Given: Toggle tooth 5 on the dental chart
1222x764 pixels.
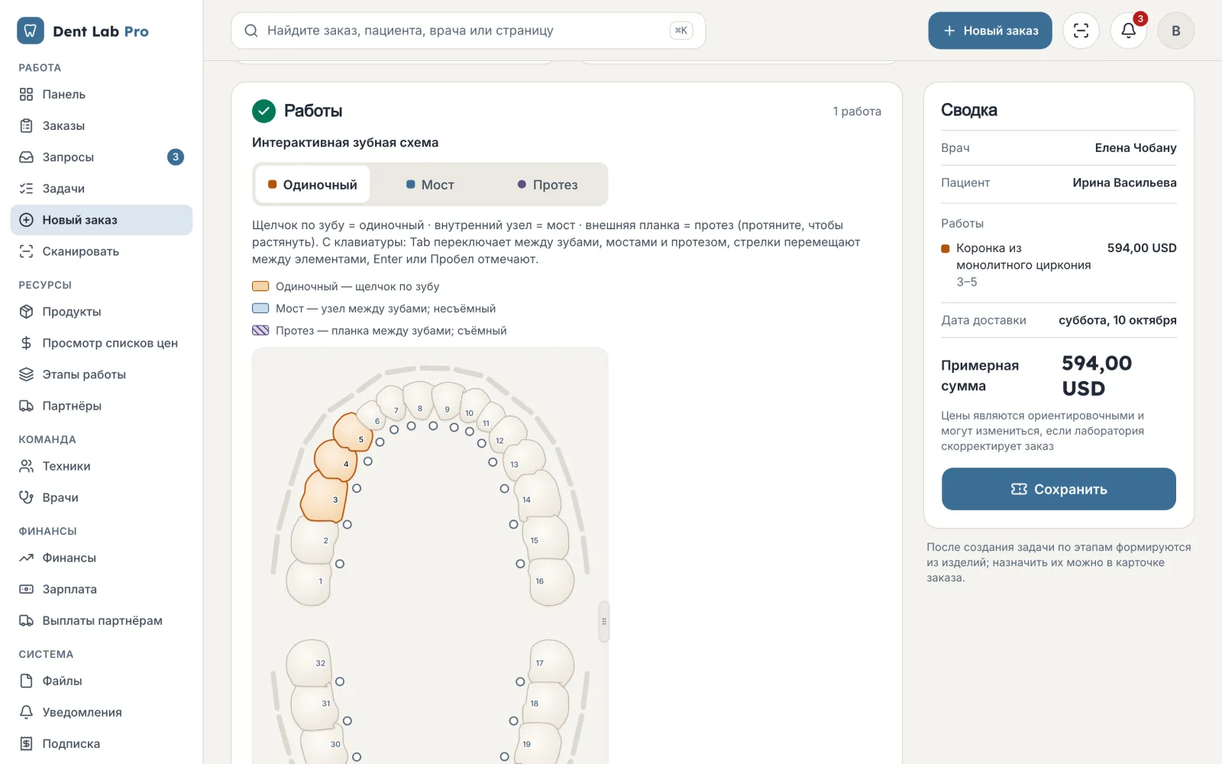Looking at the screenshot, I should click(354, 433).
